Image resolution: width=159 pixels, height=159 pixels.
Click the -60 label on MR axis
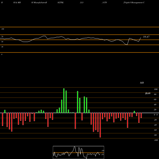(x=155, y=130)
